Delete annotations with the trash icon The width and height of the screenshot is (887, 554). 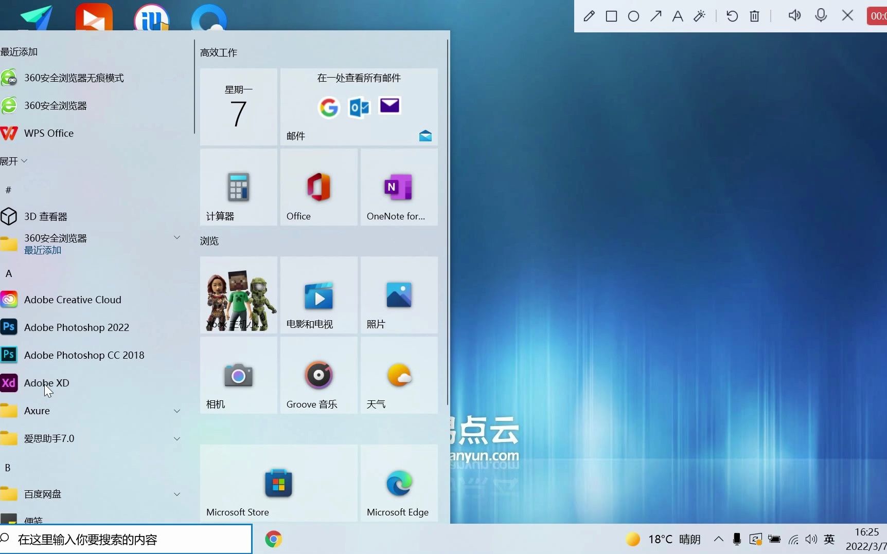coord(754,16)
